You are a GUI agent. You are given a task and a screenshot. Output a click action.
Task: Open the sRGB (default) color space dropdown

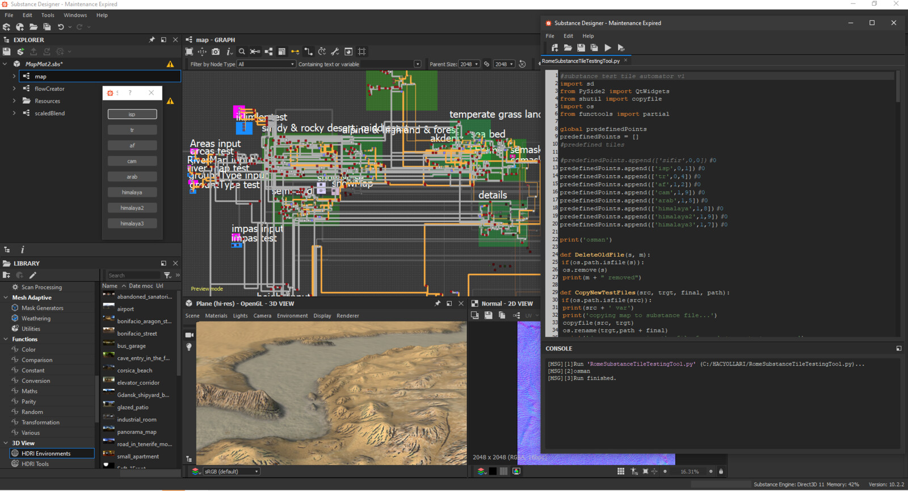(231, 471)
